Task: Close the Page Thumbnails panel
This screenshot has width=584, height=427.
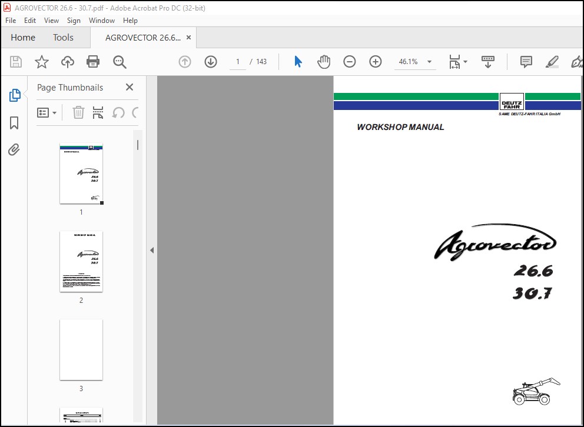Action: coord(130,87)
